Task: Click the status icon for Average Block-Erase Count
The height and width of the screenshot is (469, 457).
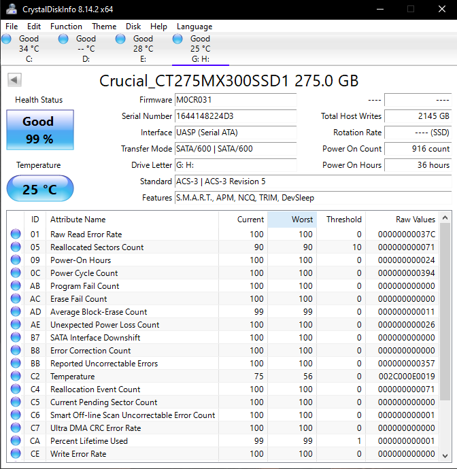Action: [x=16, y=311]
